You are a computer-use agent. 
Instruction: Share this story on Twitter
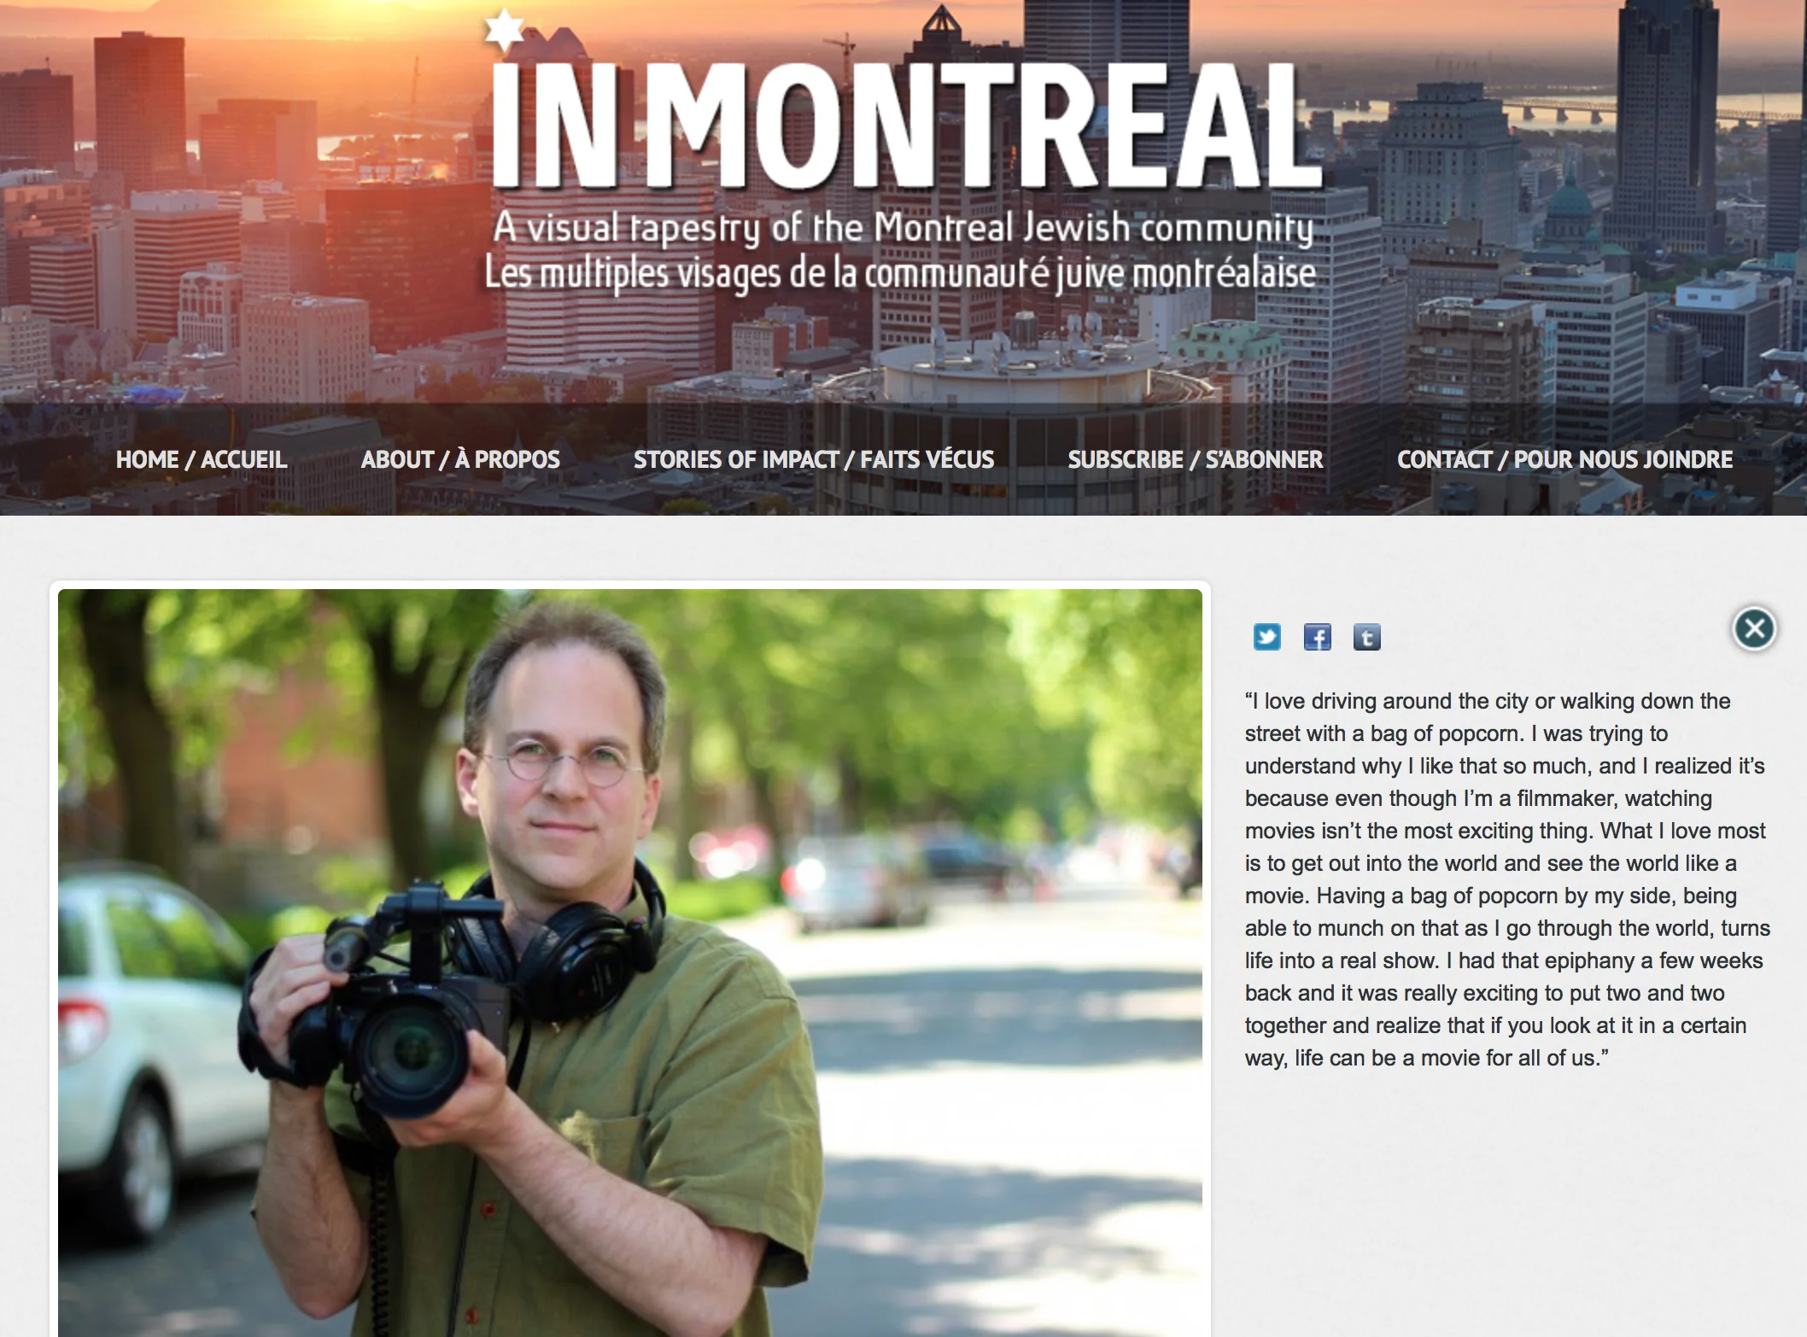[1266, 637]
